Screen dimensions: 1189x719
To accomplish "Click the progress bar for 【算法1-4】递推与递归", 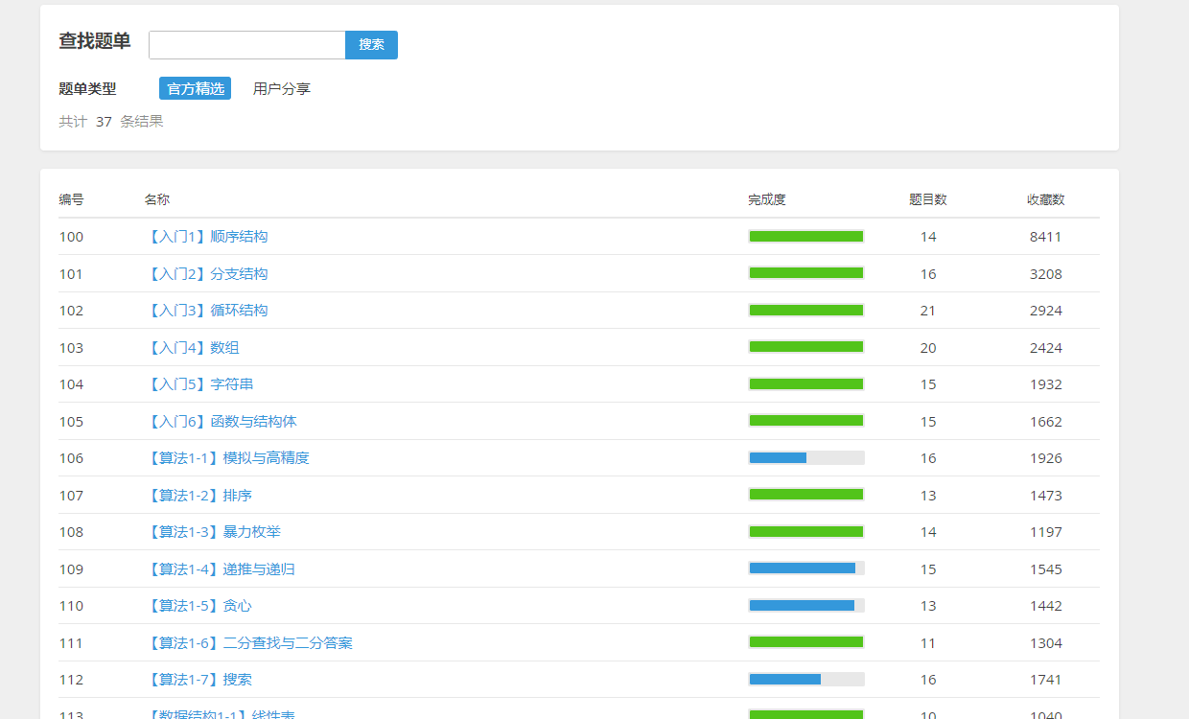I will pos(806,568).
